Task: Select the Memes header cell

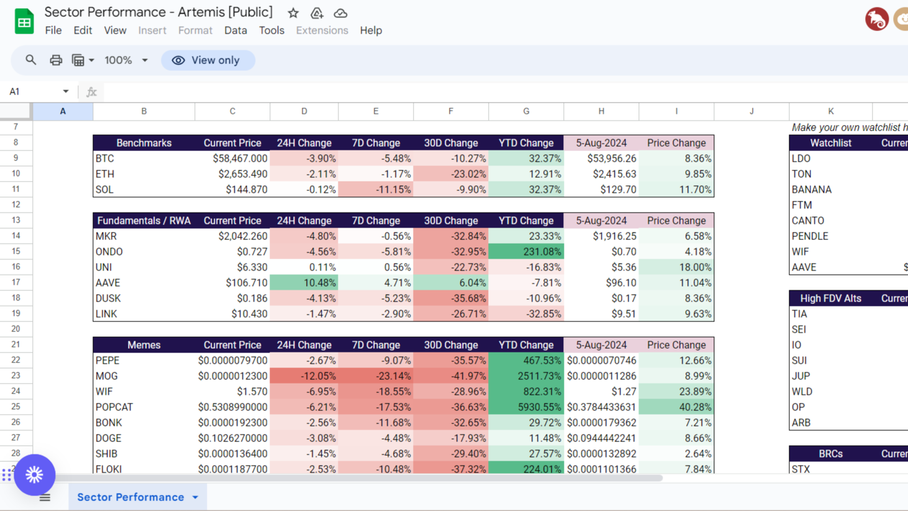Action: click(x=144, y=345)
